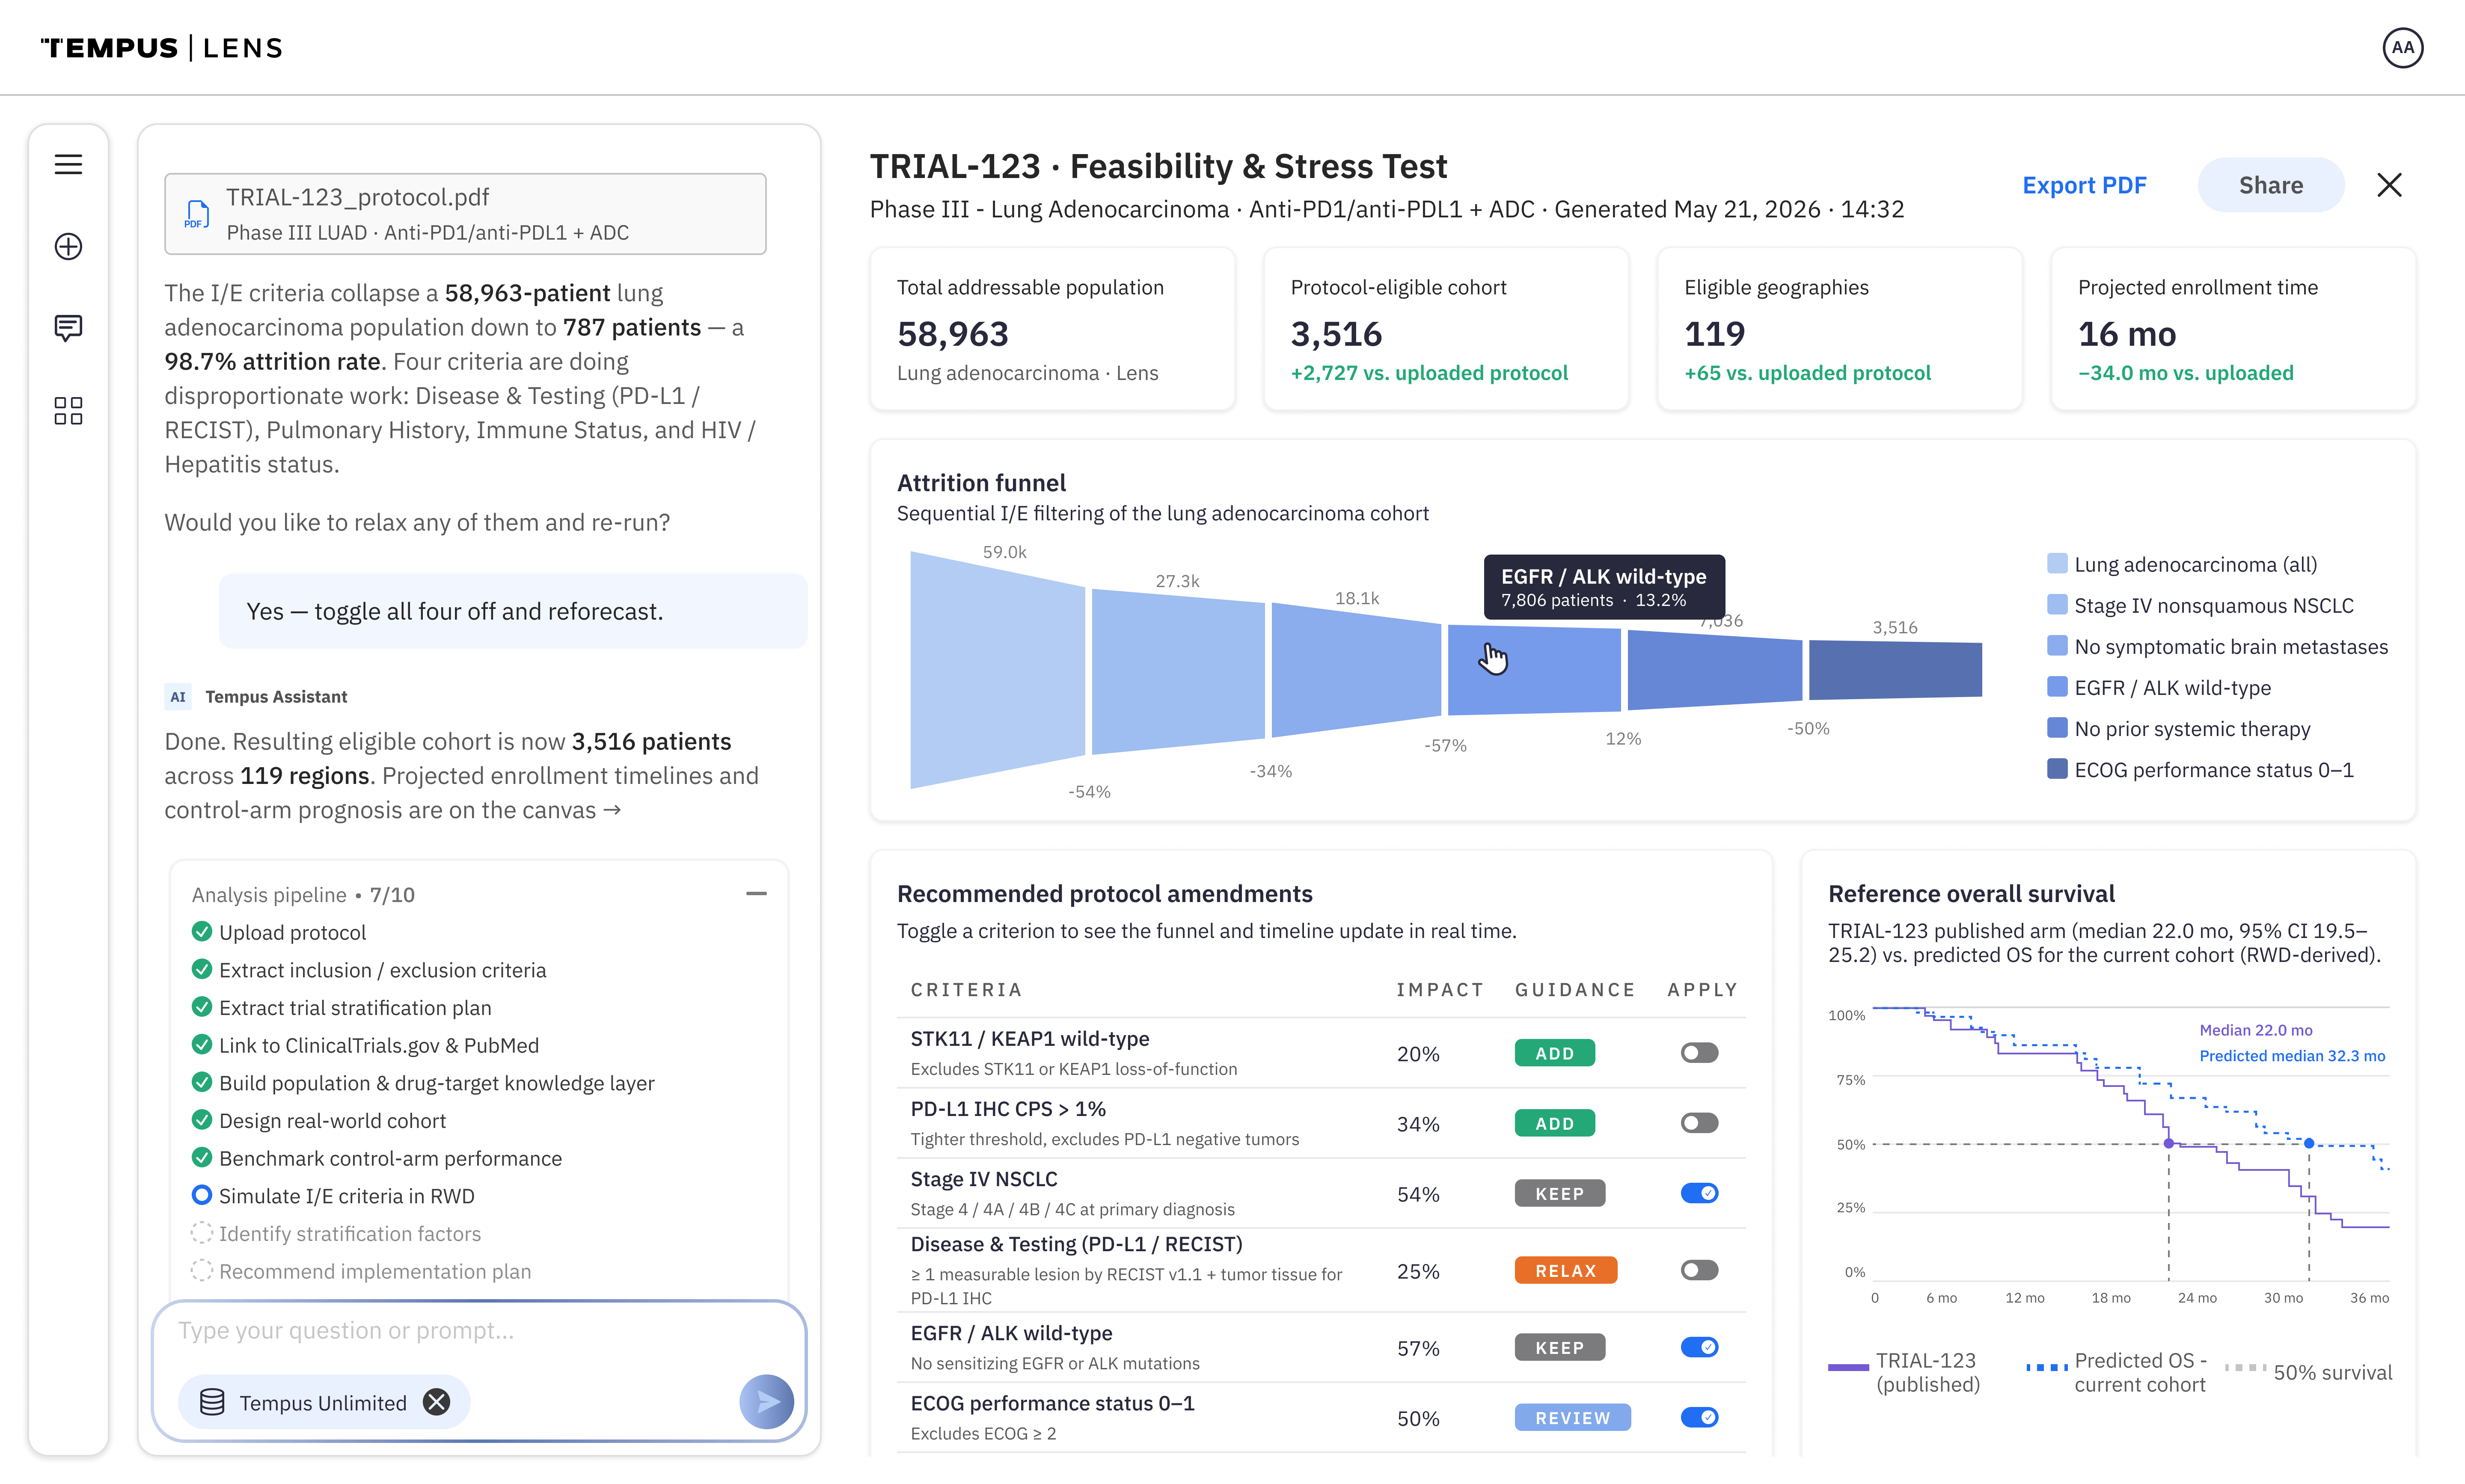Viewport: 2465px width, 1484px height.
Task: Click the EGFR / ALK wild-type legend swatch
Action: (2057, 687)
